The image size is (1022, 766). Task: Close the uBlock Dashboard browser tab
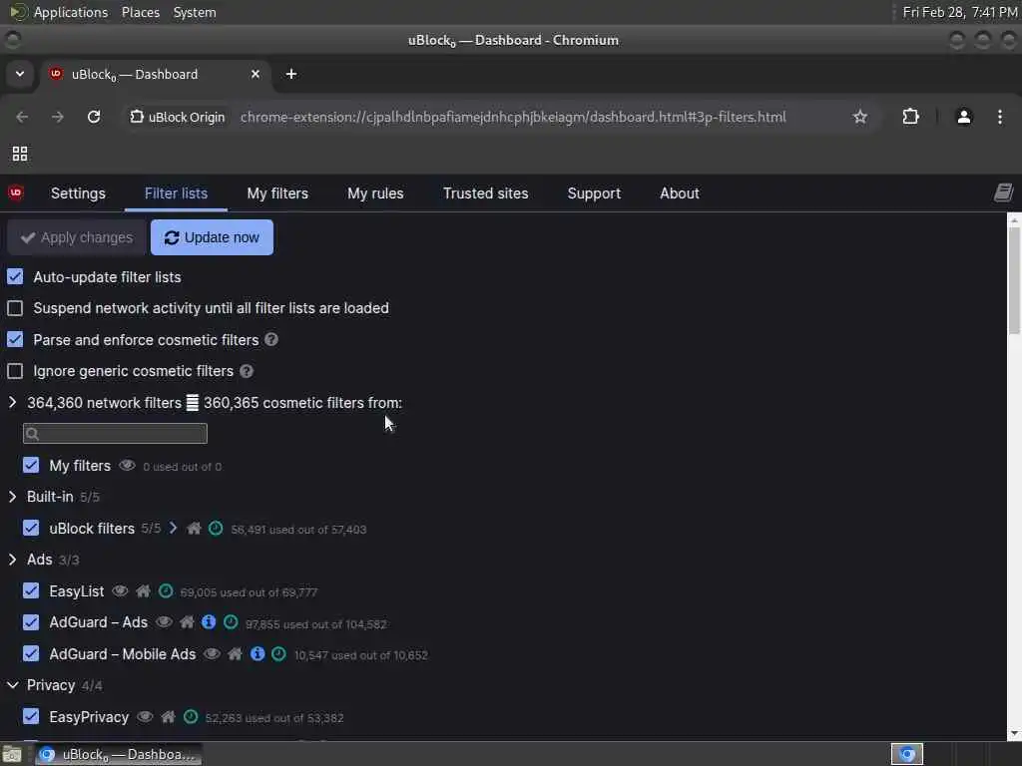tap(255, 74)
